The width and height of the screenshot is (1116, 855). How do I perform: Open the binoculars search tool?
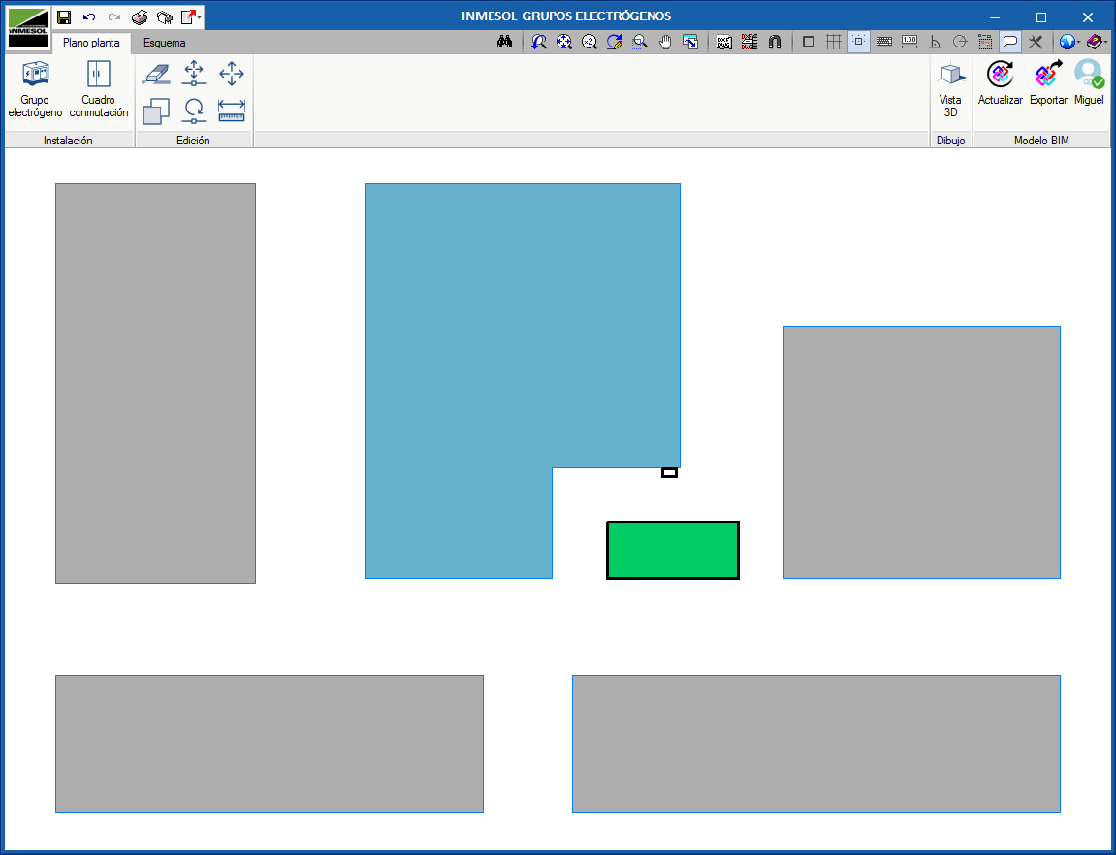click(504, 42)
